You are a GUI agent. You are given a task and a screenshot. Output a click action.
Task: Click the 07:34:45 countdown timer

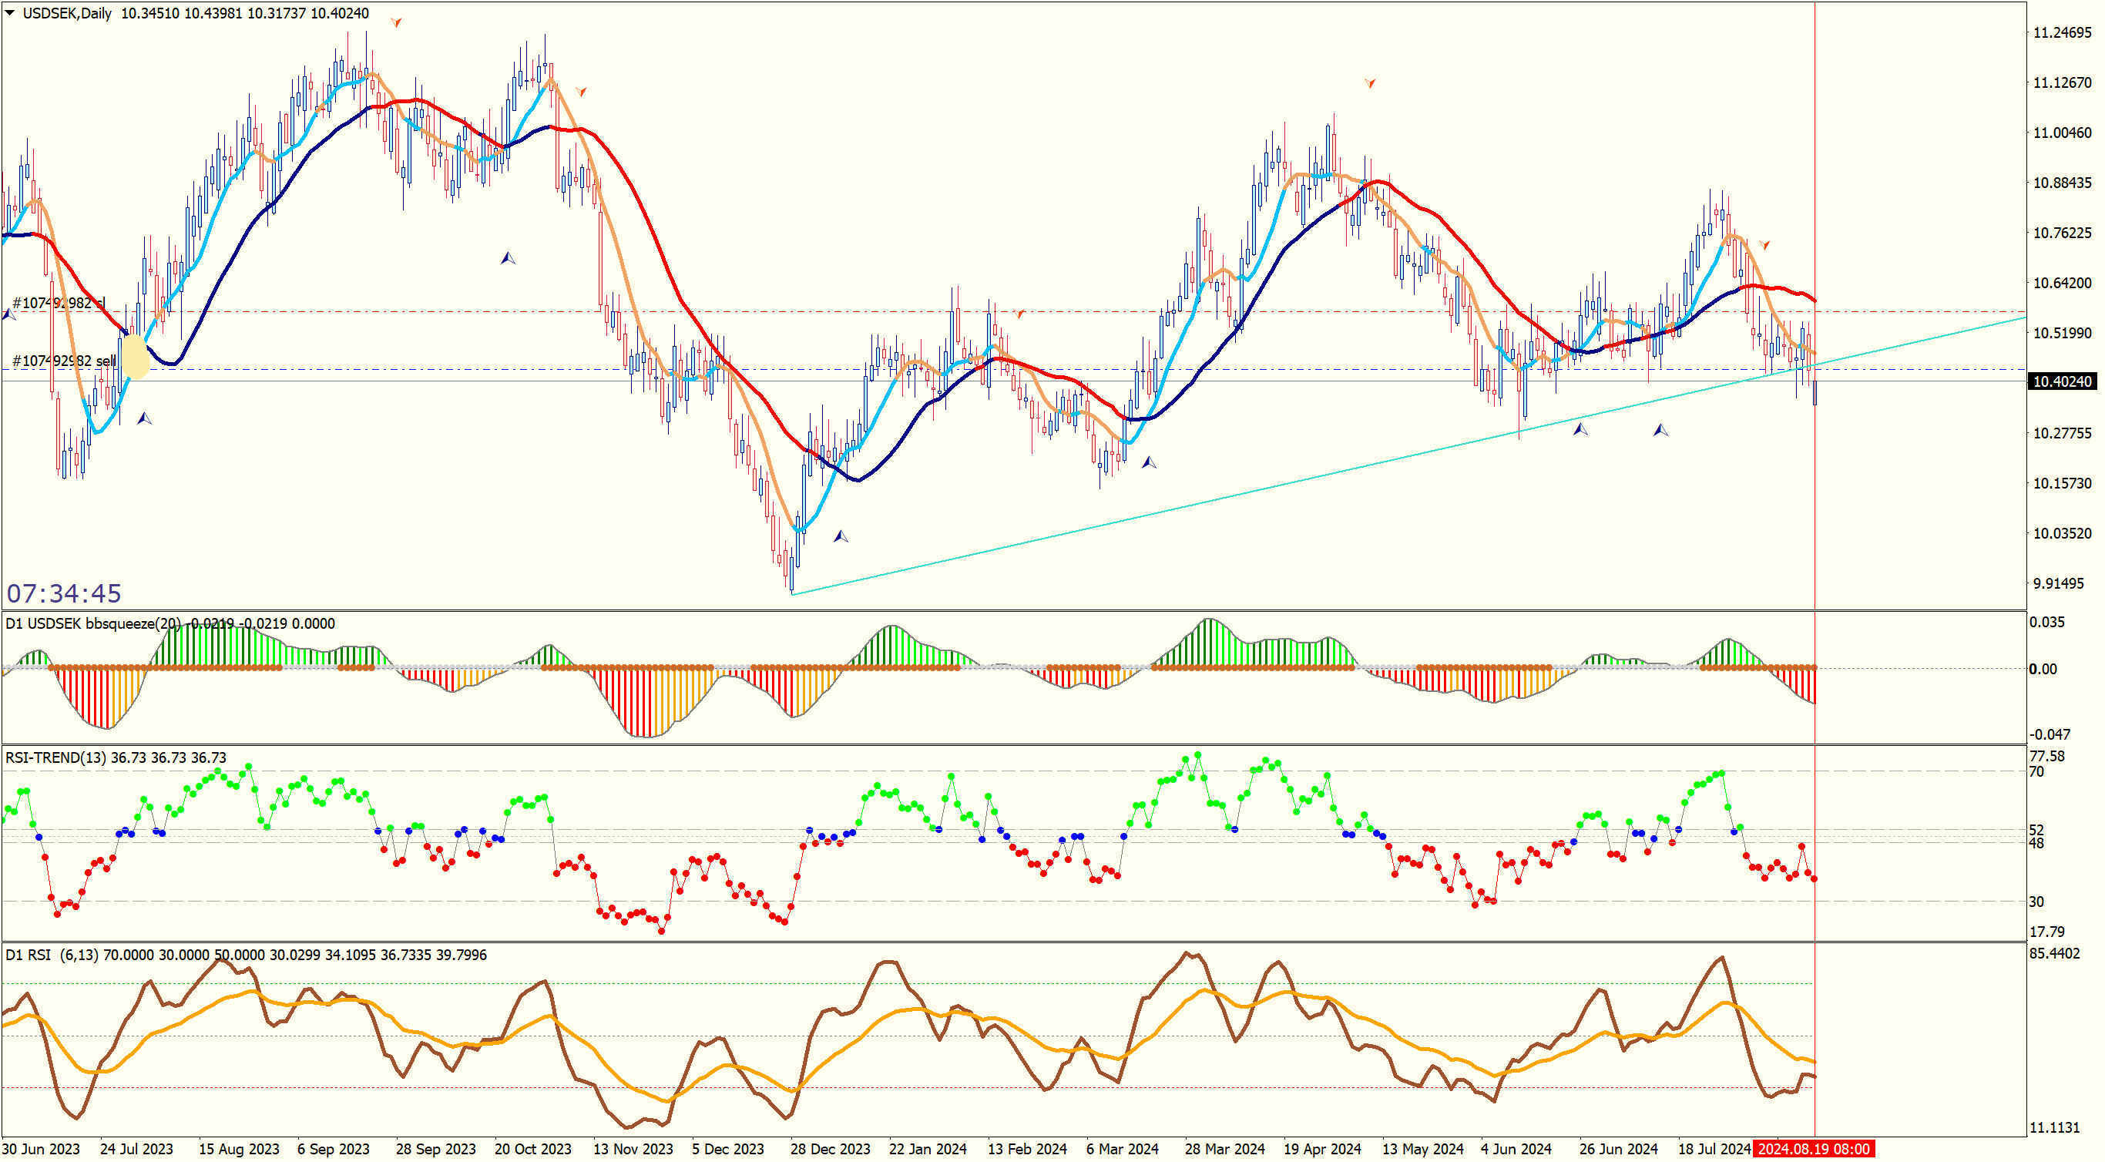(x=64, y=593)
